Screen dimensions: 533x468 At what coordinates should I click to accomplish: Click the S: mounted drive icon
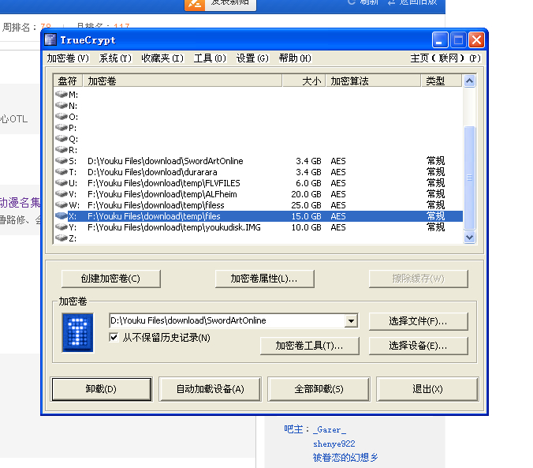tap(61, 160)
